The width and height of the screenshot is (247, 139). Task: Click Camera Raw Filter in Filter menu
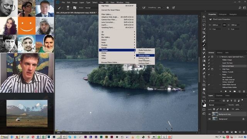[x=117, y=20]
